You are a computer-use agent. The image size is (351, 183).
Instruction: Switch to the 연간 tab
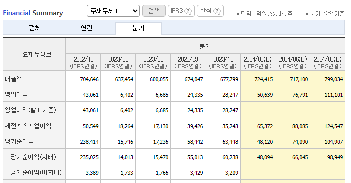[87, 28]
